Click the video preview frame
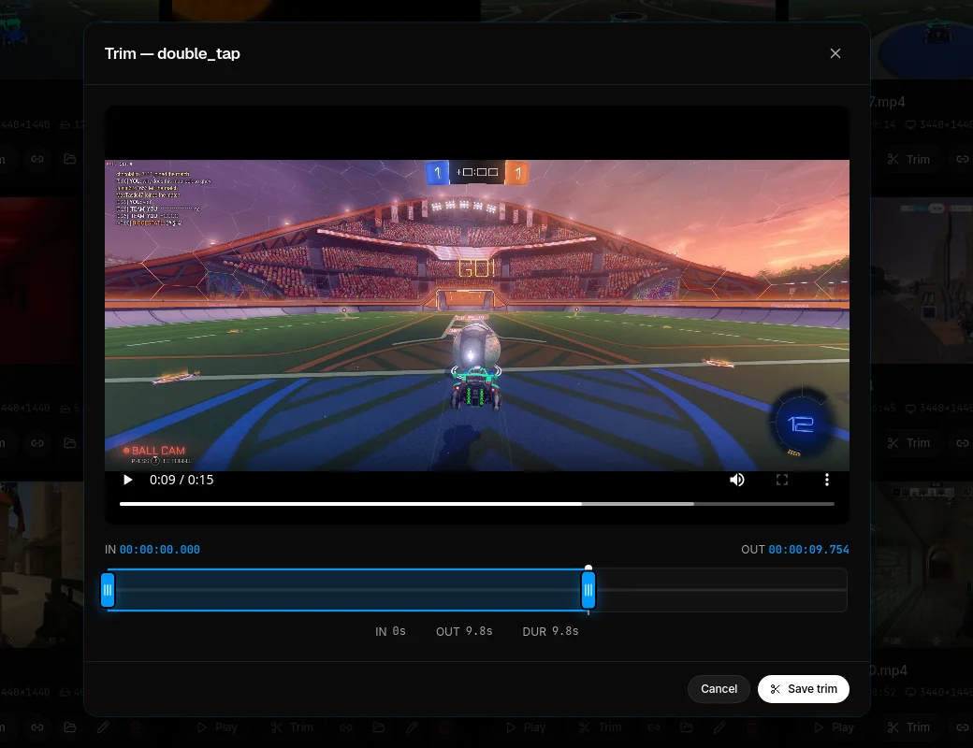The width and height of the screenshot is (973, 748). point(476,315)
